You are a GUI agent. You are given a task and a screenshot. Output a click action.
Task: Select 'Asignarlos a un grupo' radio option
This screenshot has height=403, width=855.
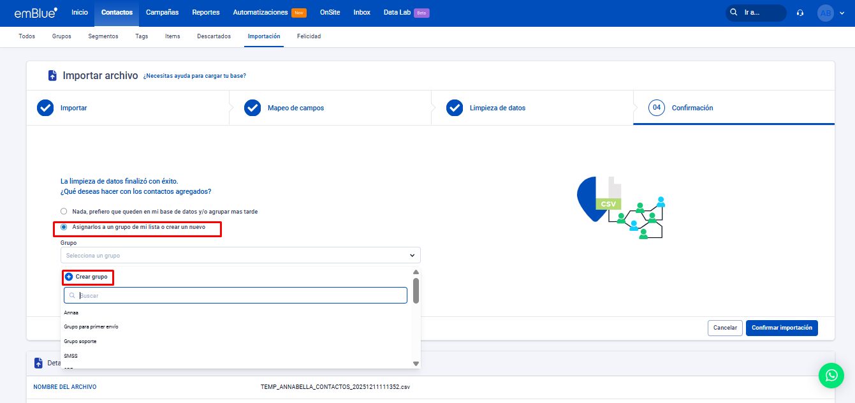[x=64, y=227]
